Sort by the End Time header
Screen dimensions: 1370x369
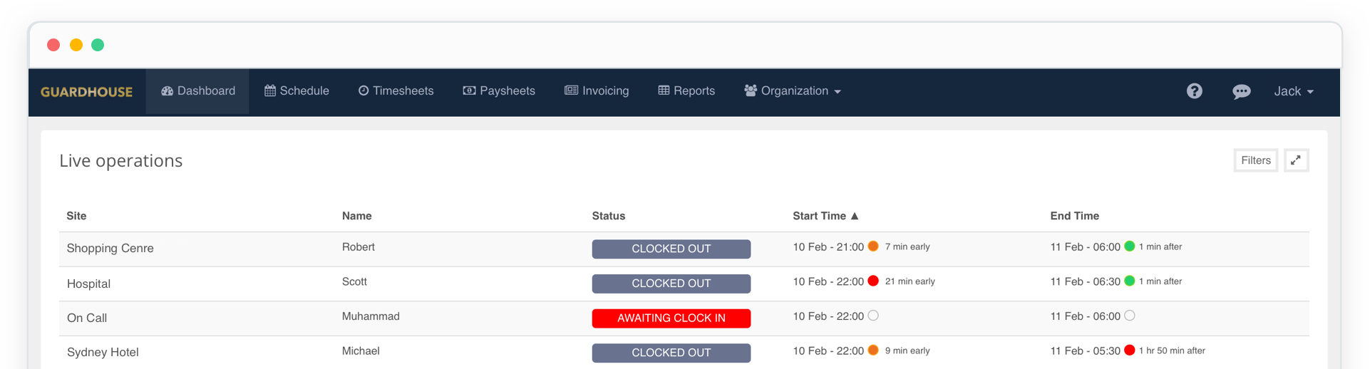pyautogui.click(x=1074, y=216)
